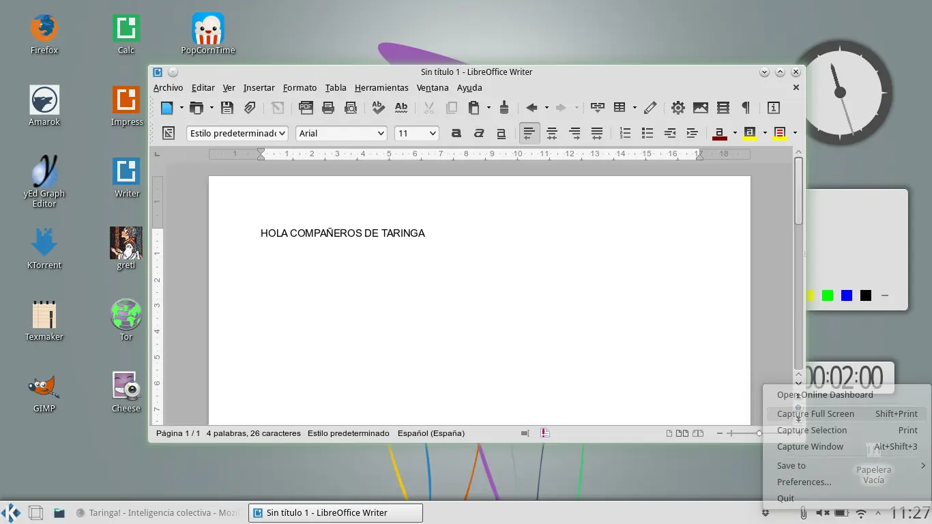Toggle Align Left paragraph button
Screen dimensions: 932x524
(529, 133)
